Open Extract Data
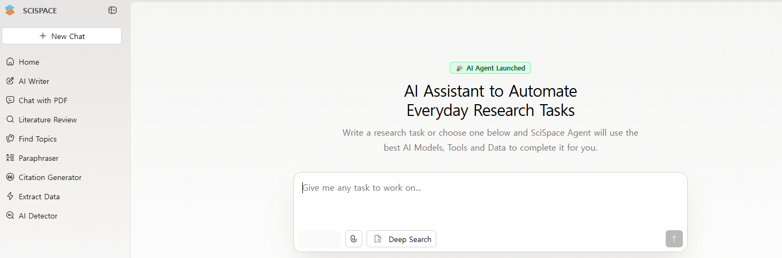Screen dimensions: 782x258 [x=39, y=197]
